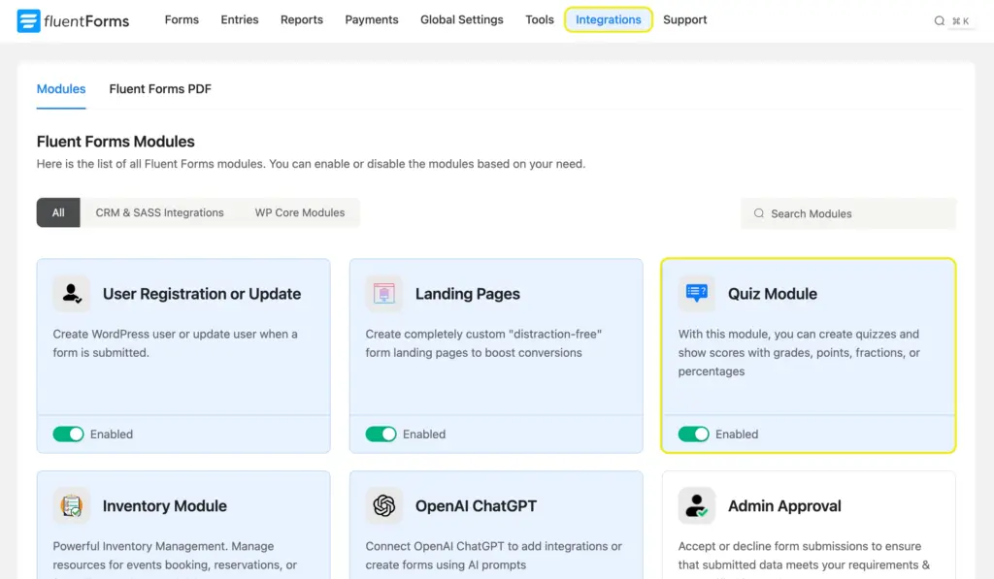This screenshot has width=994, height=579.
Task: Click the OpenAI ChatGPT logo icon
Action: [x=382, y=505]
